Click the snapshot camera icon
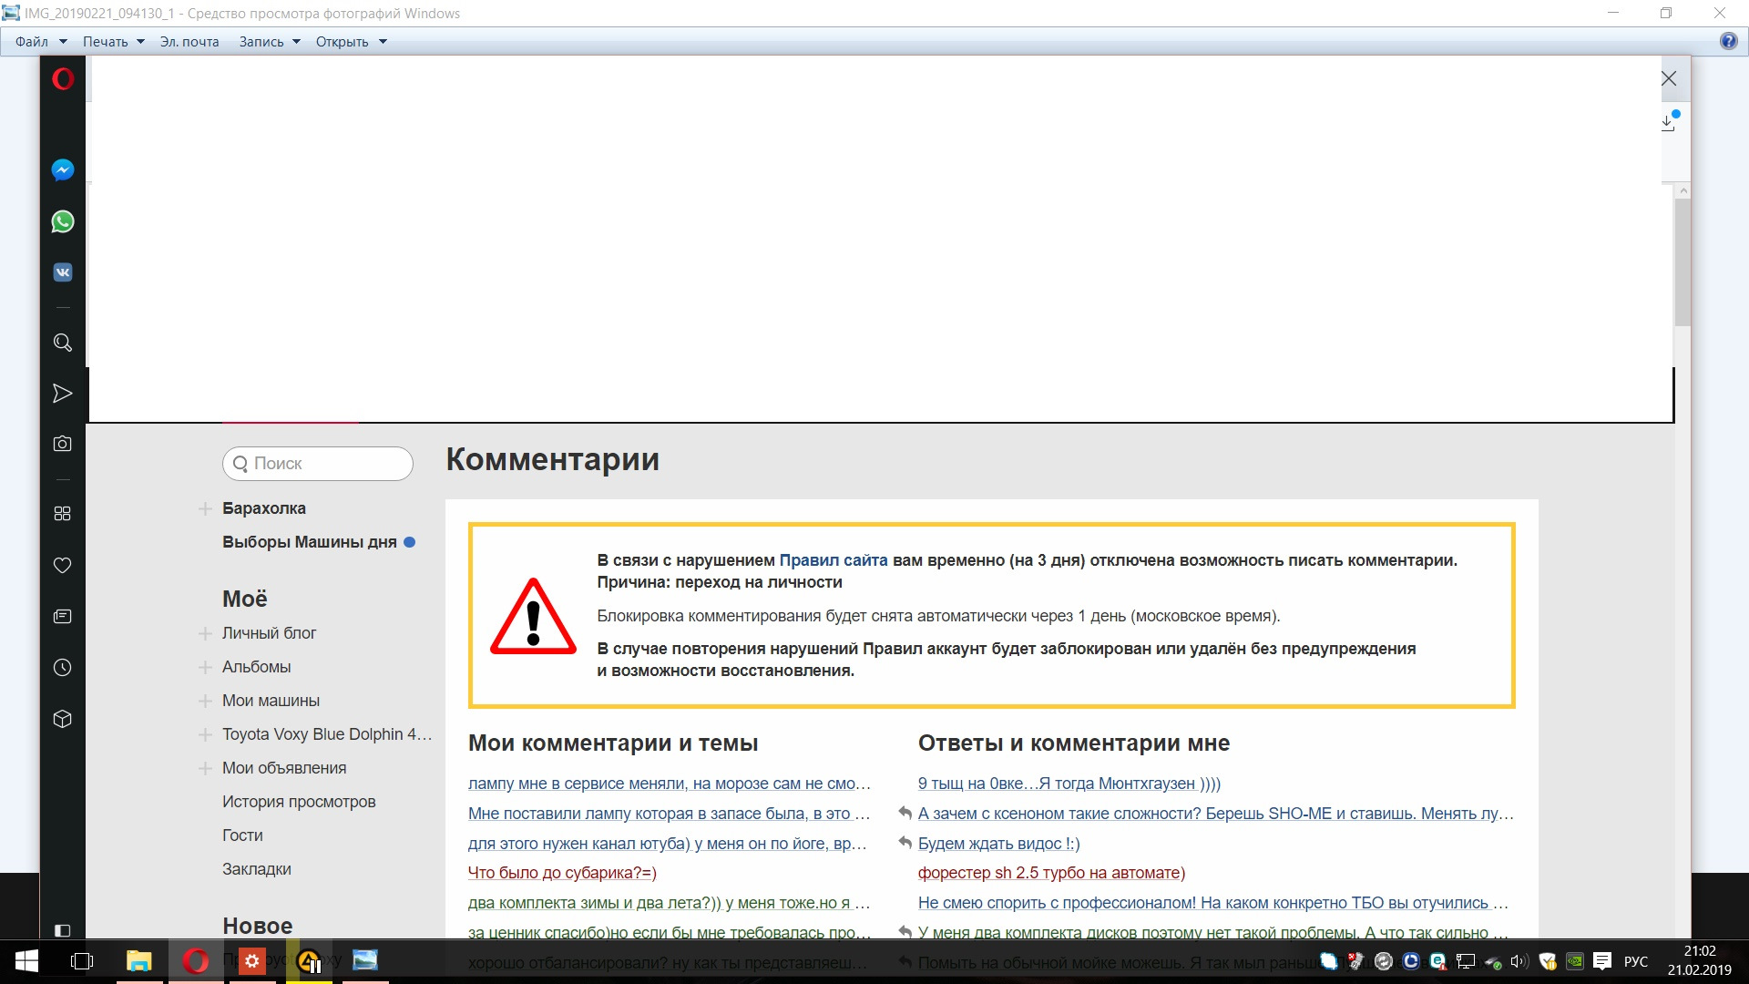The image size is (1749, 984). [x=62, y=444]
